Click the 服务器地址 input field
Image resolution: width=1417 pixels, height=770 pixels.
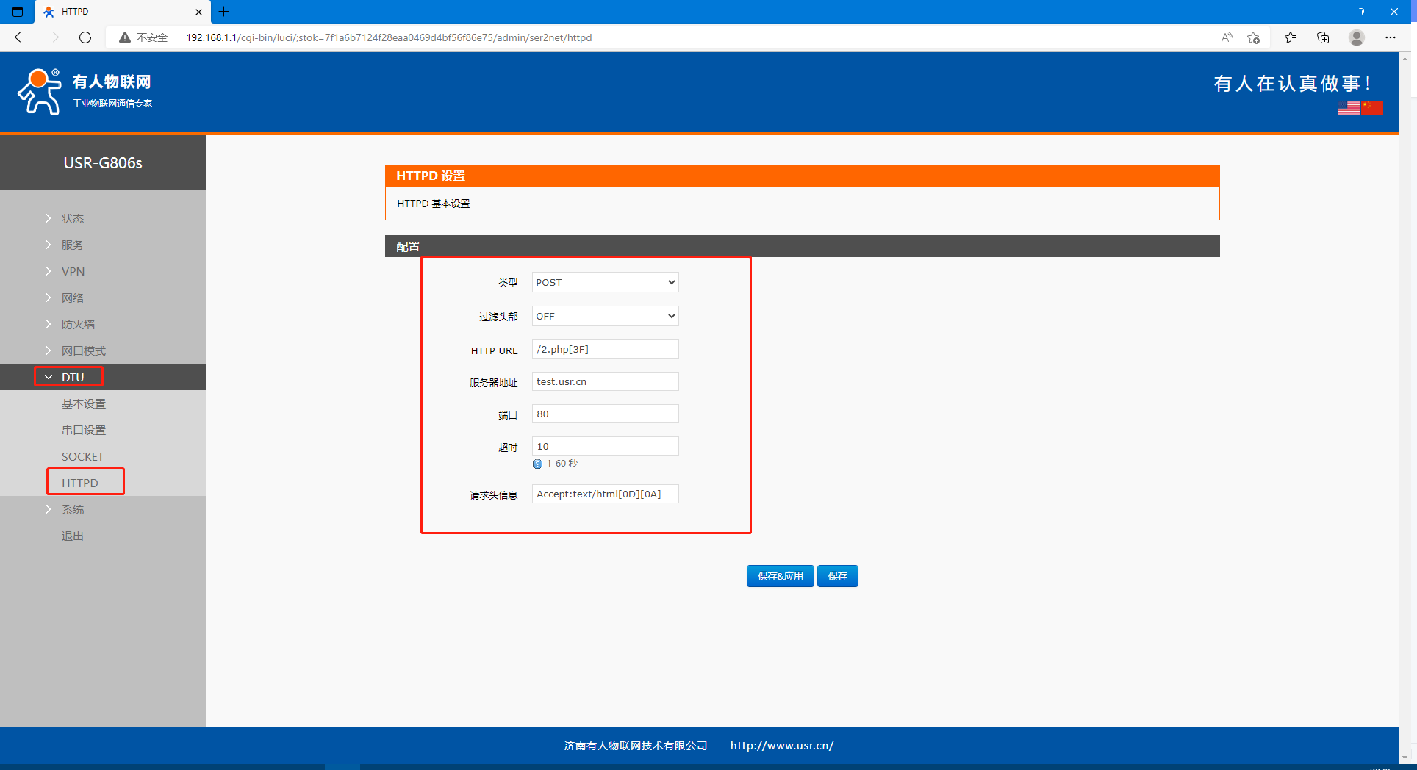[x=605, y=382]
